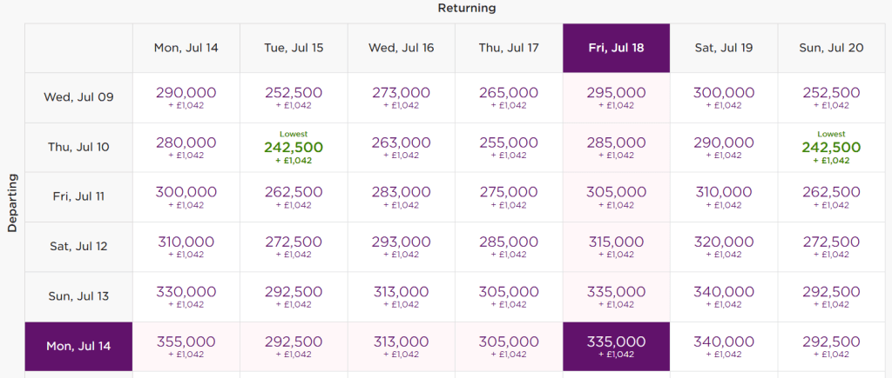Choose the Mon, Jul 14 departing row header
Screen dimensions: 892x378
(78, 347)
